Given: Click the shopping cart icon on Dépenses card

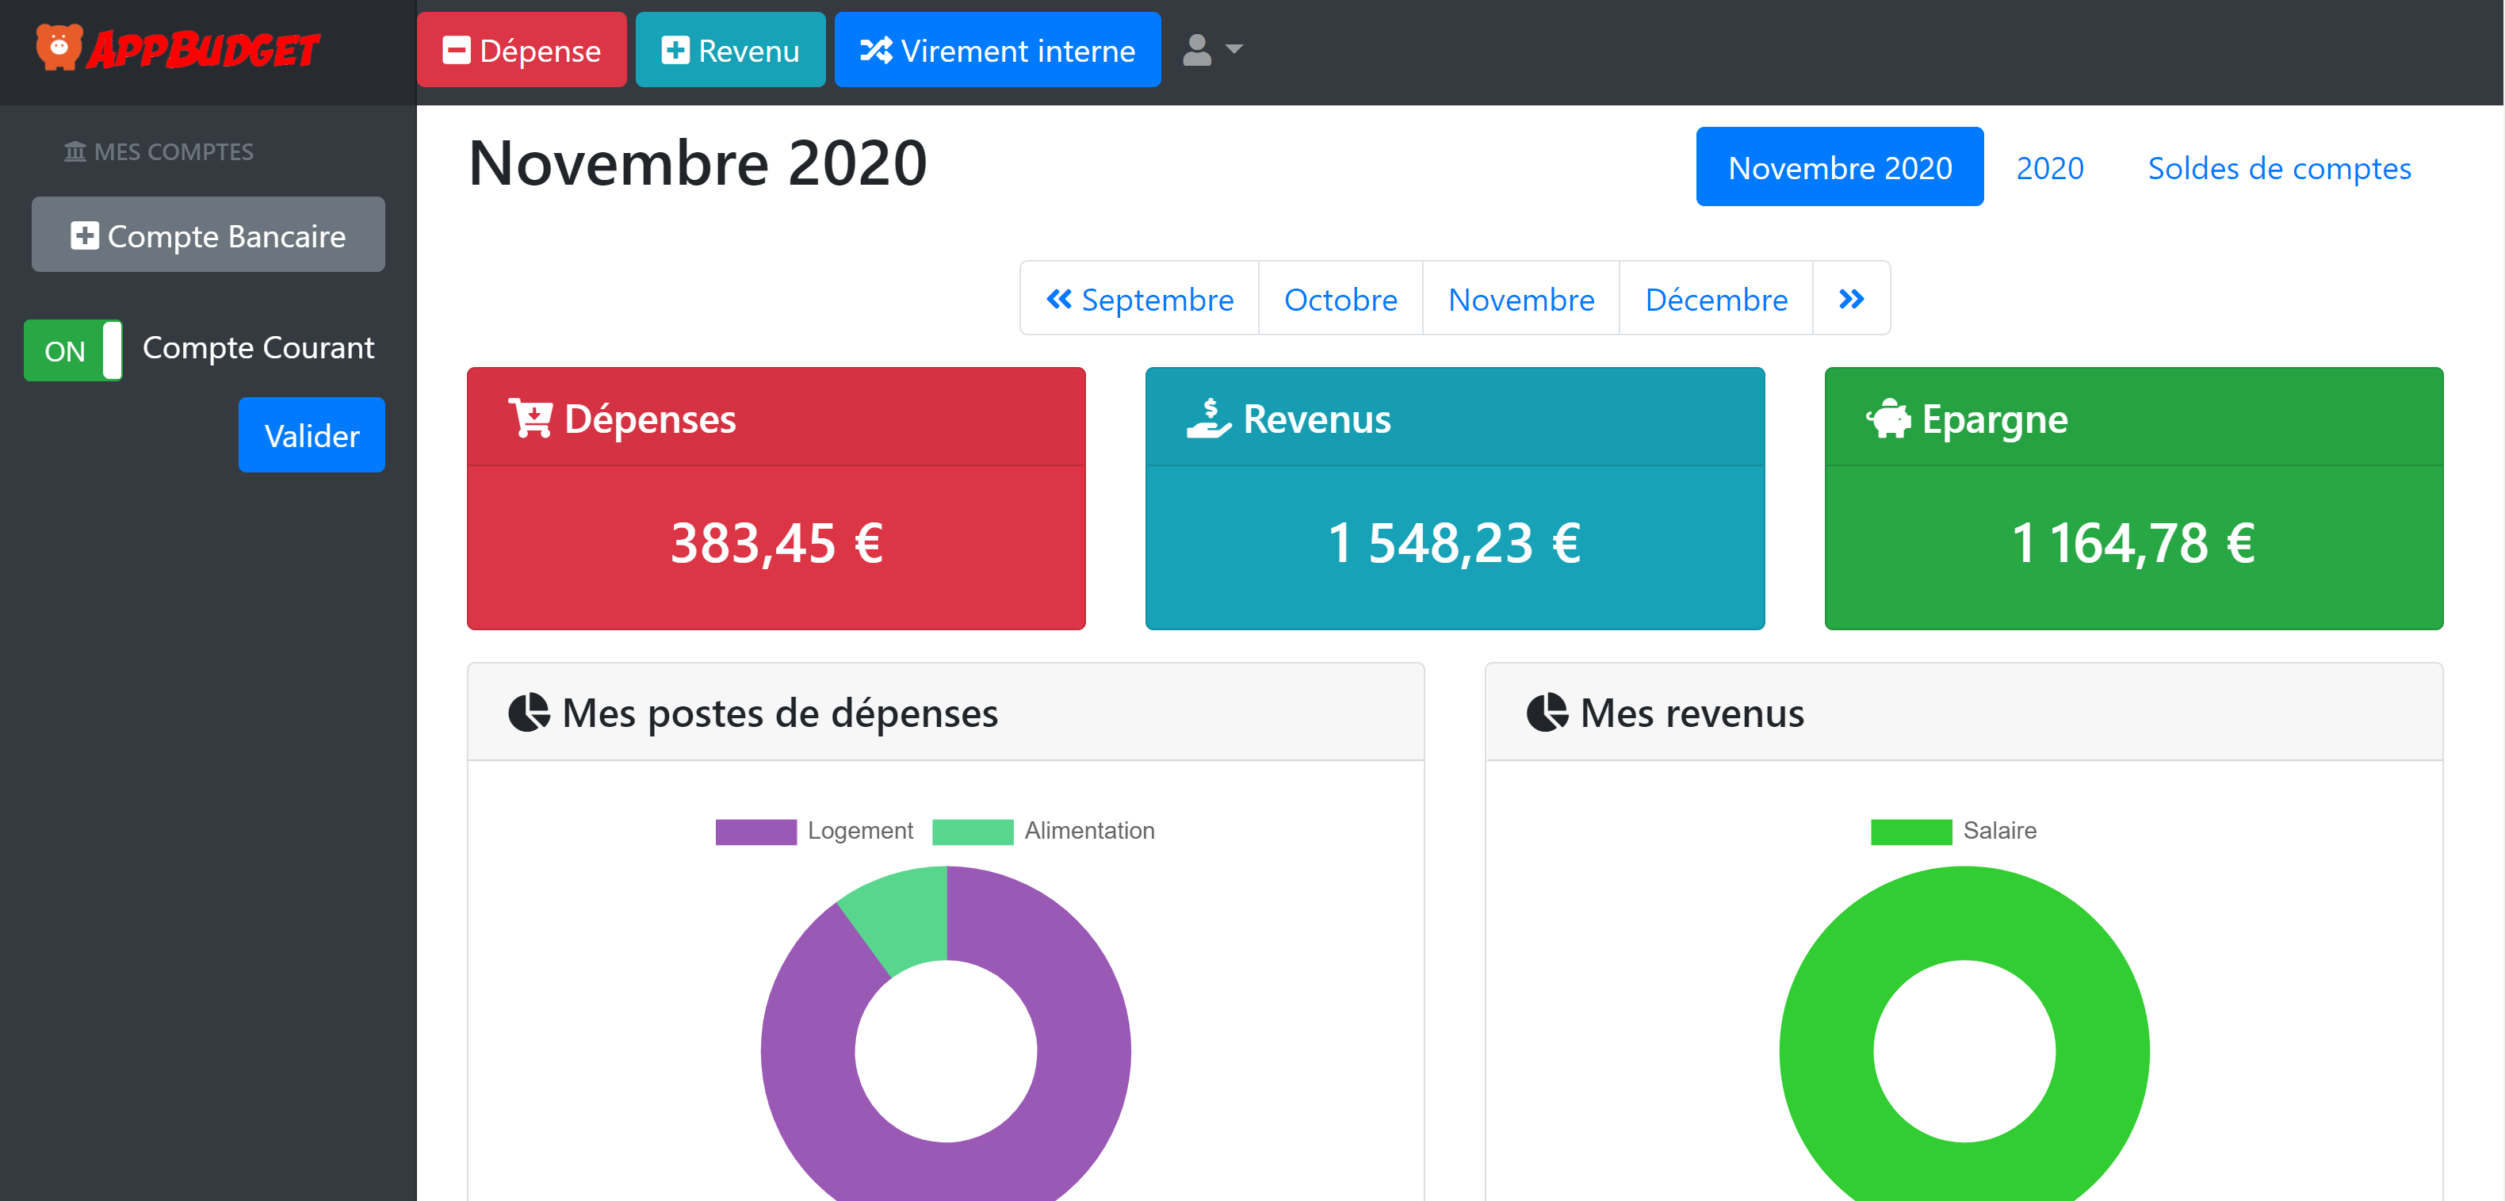Looking at the screenshot, I should point(530,416).
